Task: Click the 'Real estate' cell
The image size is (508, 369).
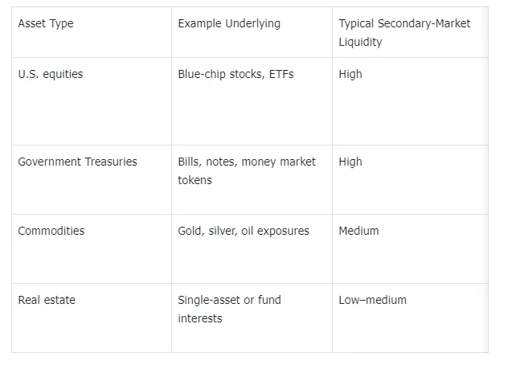Action: [x=47, y=300]
